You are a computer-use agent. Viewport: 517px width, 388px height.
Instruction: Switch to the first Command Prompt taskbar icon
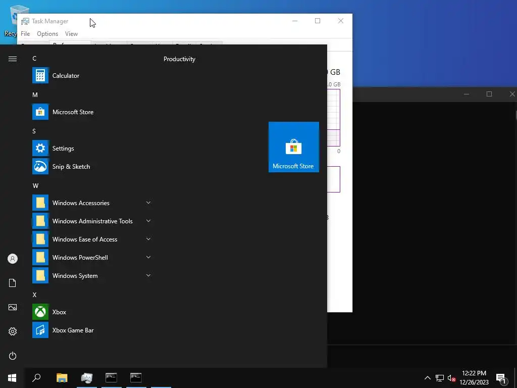[111, 378]
